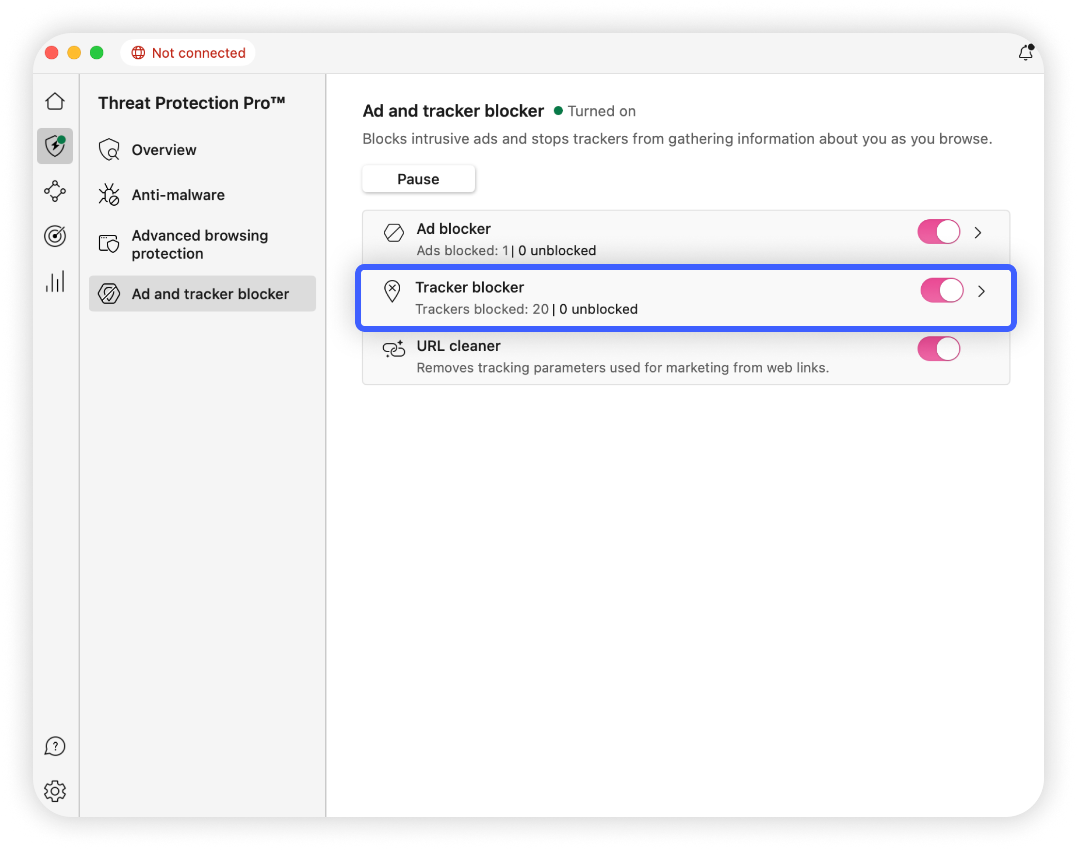Screen dimensions: 1077x850
Task: Open the Home icon in sidebar
Action: click(55, 101)
